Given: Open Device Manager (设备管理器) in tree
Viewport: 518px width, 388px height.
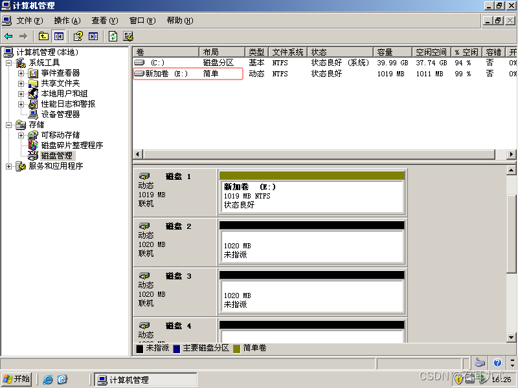Looking at the screenshot, I should click(x=60, y=114).
